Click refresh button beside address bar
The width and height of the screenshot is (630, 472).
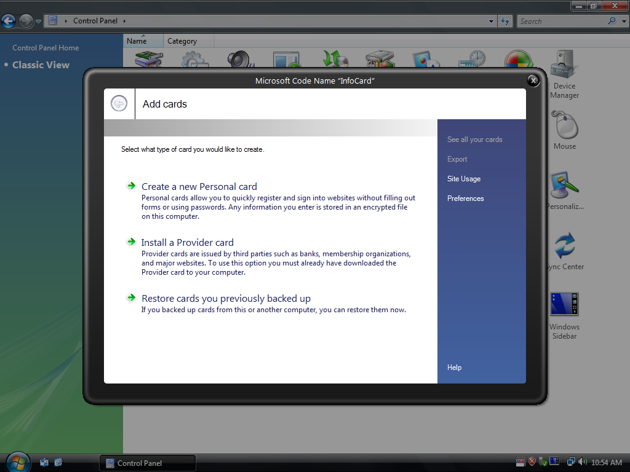point(505,22)
